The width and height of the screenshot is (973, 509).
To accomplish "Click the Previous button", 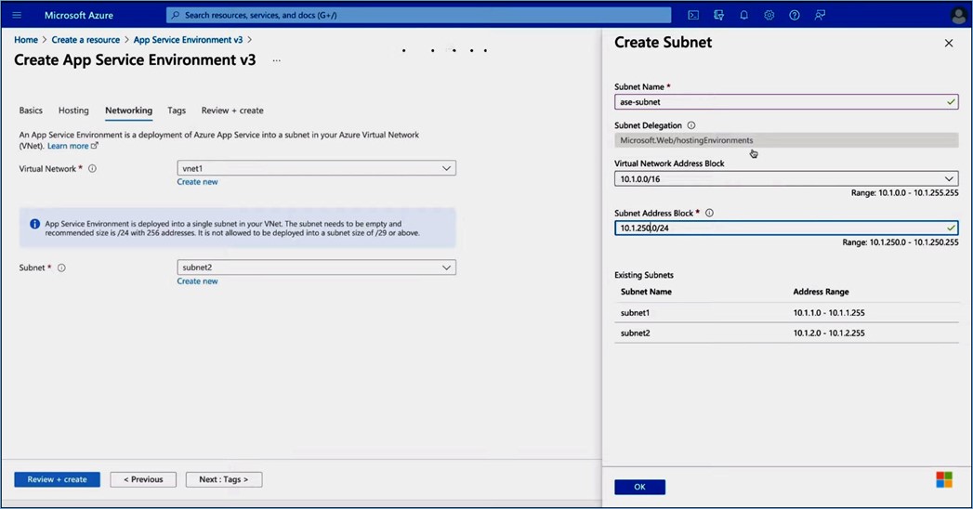I will 143,479.
